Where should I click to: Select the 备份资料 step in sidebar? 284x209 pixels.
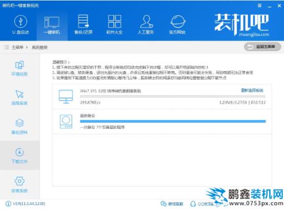pyautogui.click(x=19, y=127)
